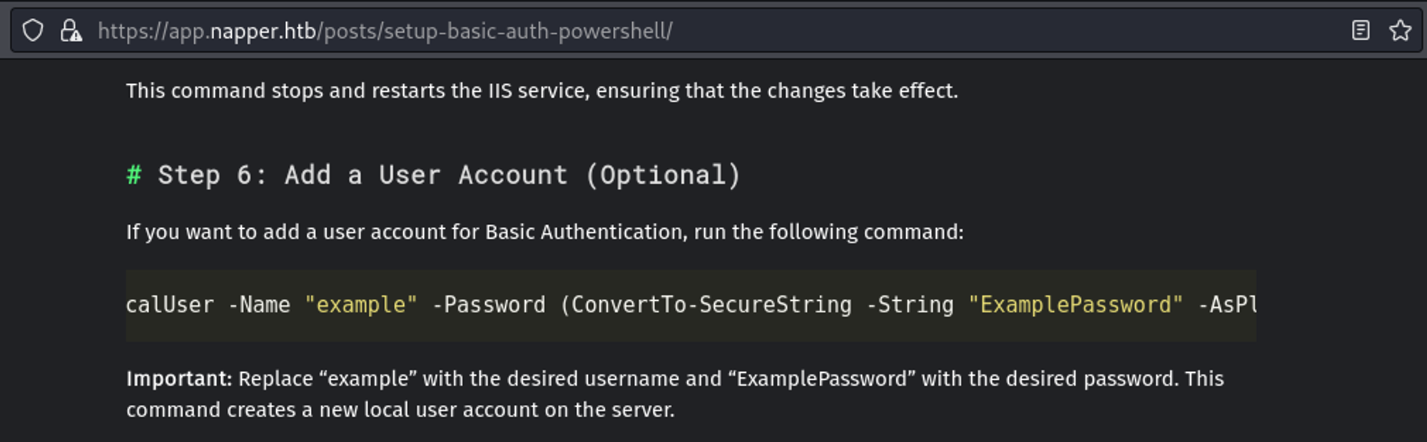Click the "ExamplePassword" string in the code

(x=1075, y=305)
